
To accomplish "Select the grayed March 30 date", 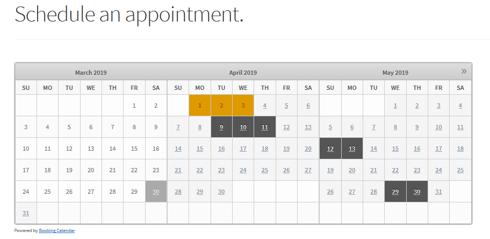I will 156,192.
